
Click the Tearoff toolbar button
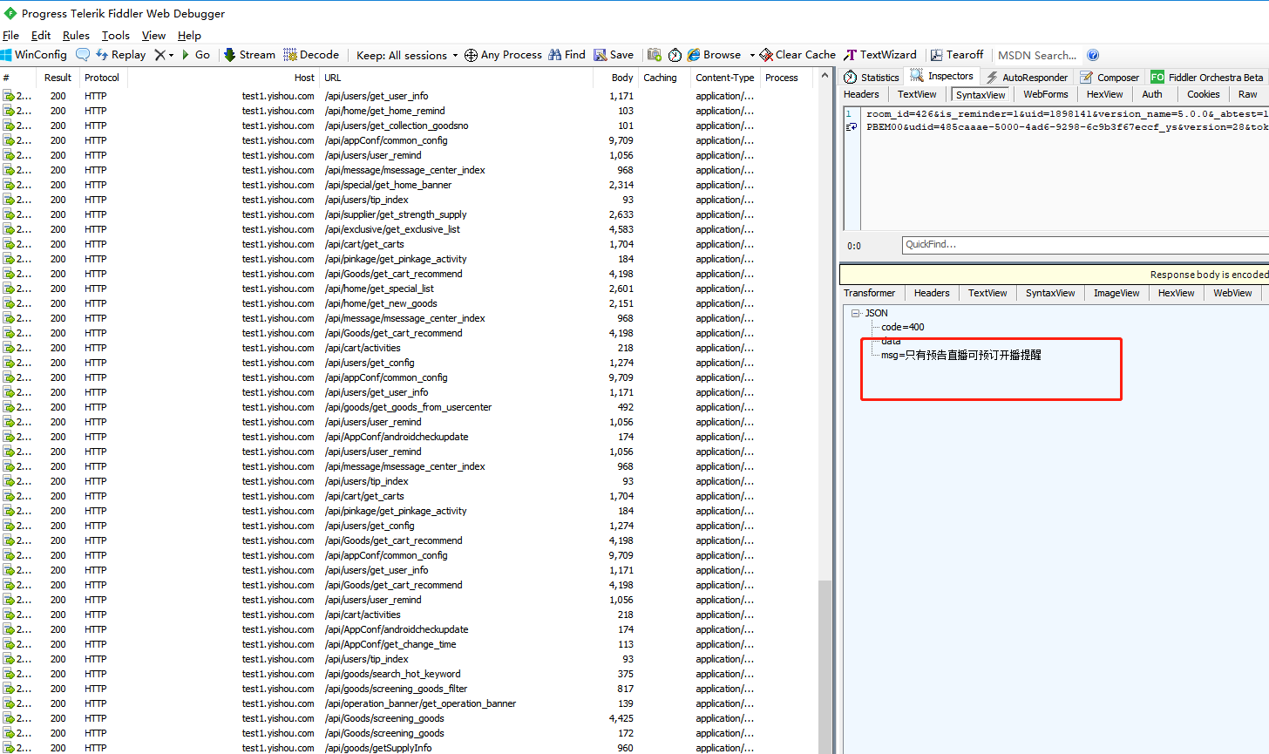pyautogui.click(x=956, y=55)
